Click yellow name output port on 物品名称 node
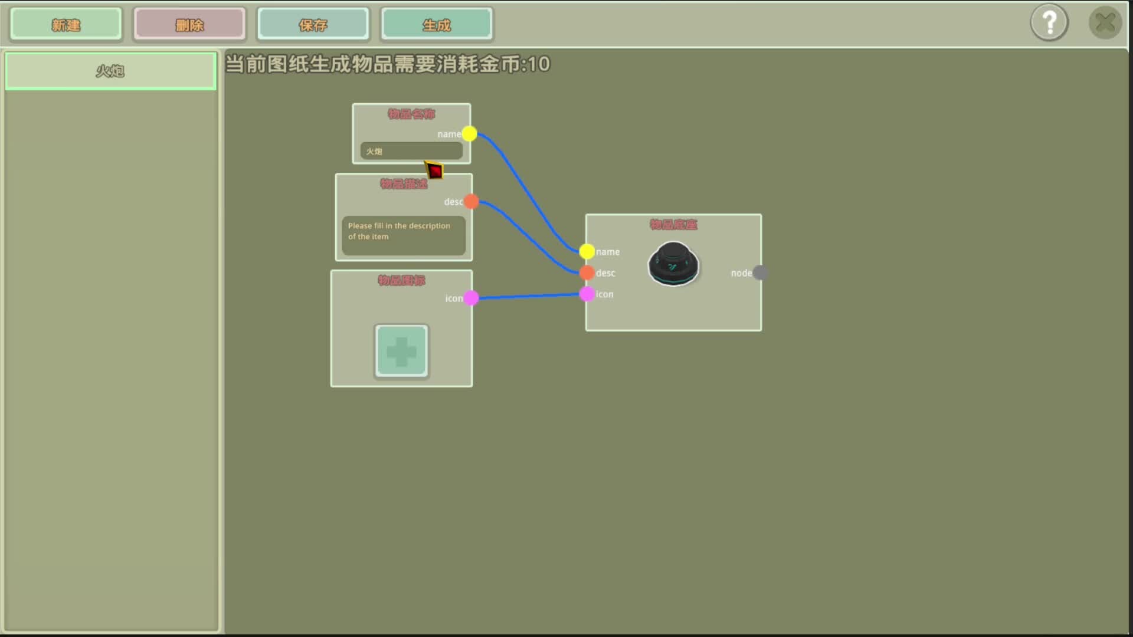The image size is (1133, 637). (x=470, y=134)
